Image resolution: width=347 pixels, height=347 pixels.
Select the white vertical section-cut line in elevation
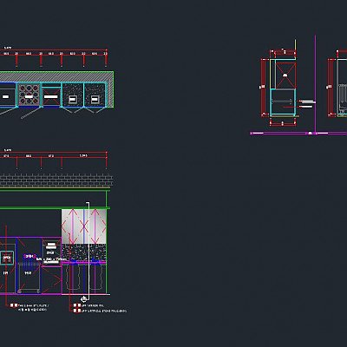(88, 251)
